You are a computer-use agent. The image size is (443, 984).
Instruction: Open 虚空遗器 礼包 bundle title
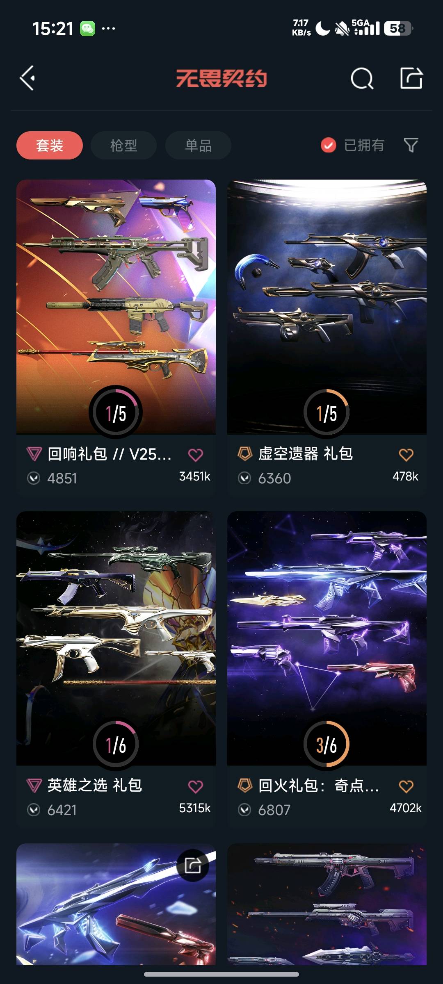tap(306, 454)
